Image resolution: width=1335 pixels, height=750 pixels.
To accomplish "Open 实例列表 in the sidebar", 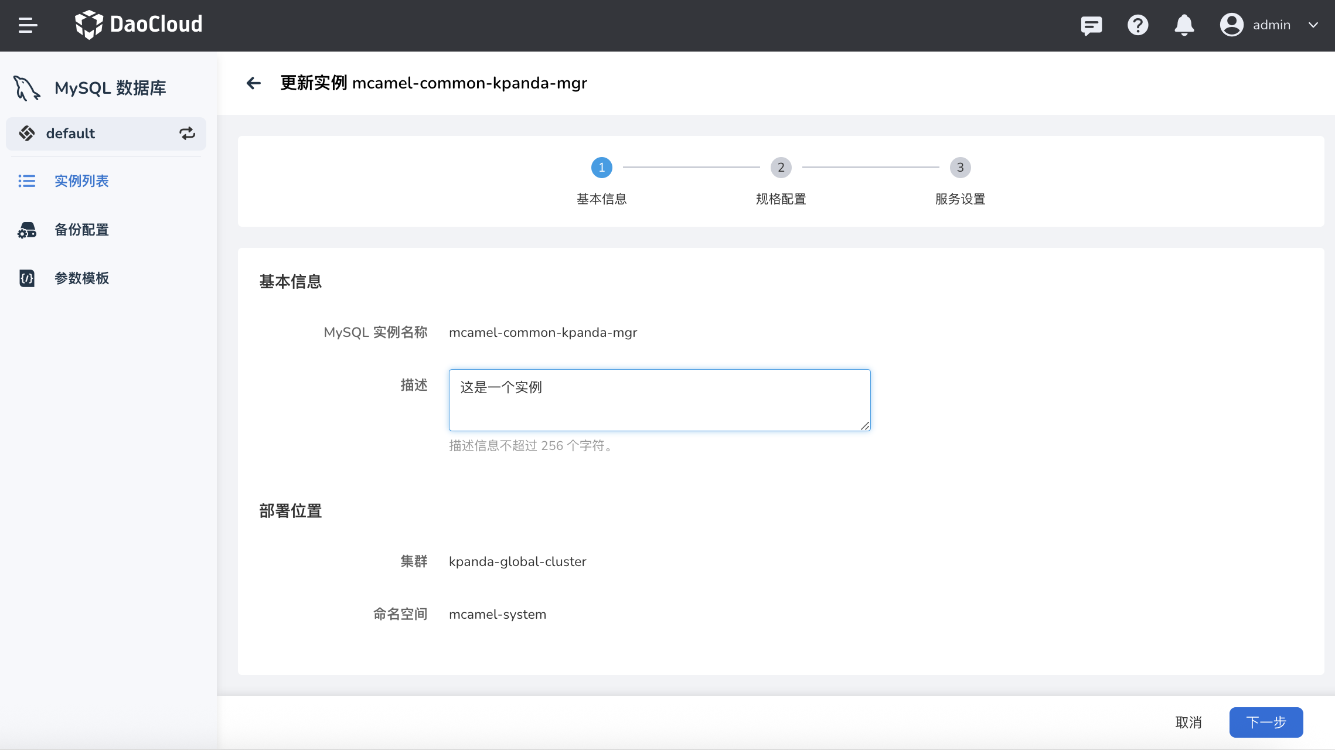I will 81,181.
